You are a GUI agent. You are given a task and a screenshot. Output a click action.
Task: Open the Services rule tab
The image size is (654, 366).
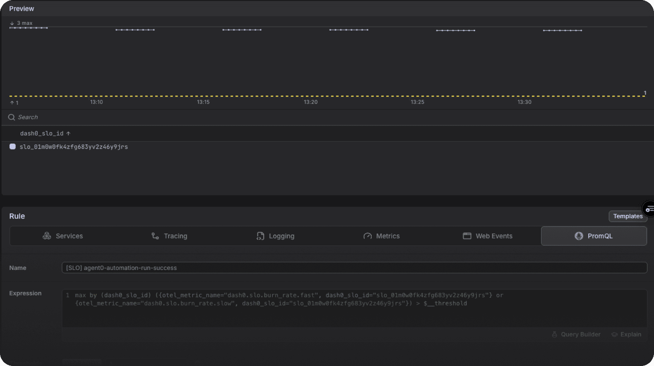click(x=63, y=236)
